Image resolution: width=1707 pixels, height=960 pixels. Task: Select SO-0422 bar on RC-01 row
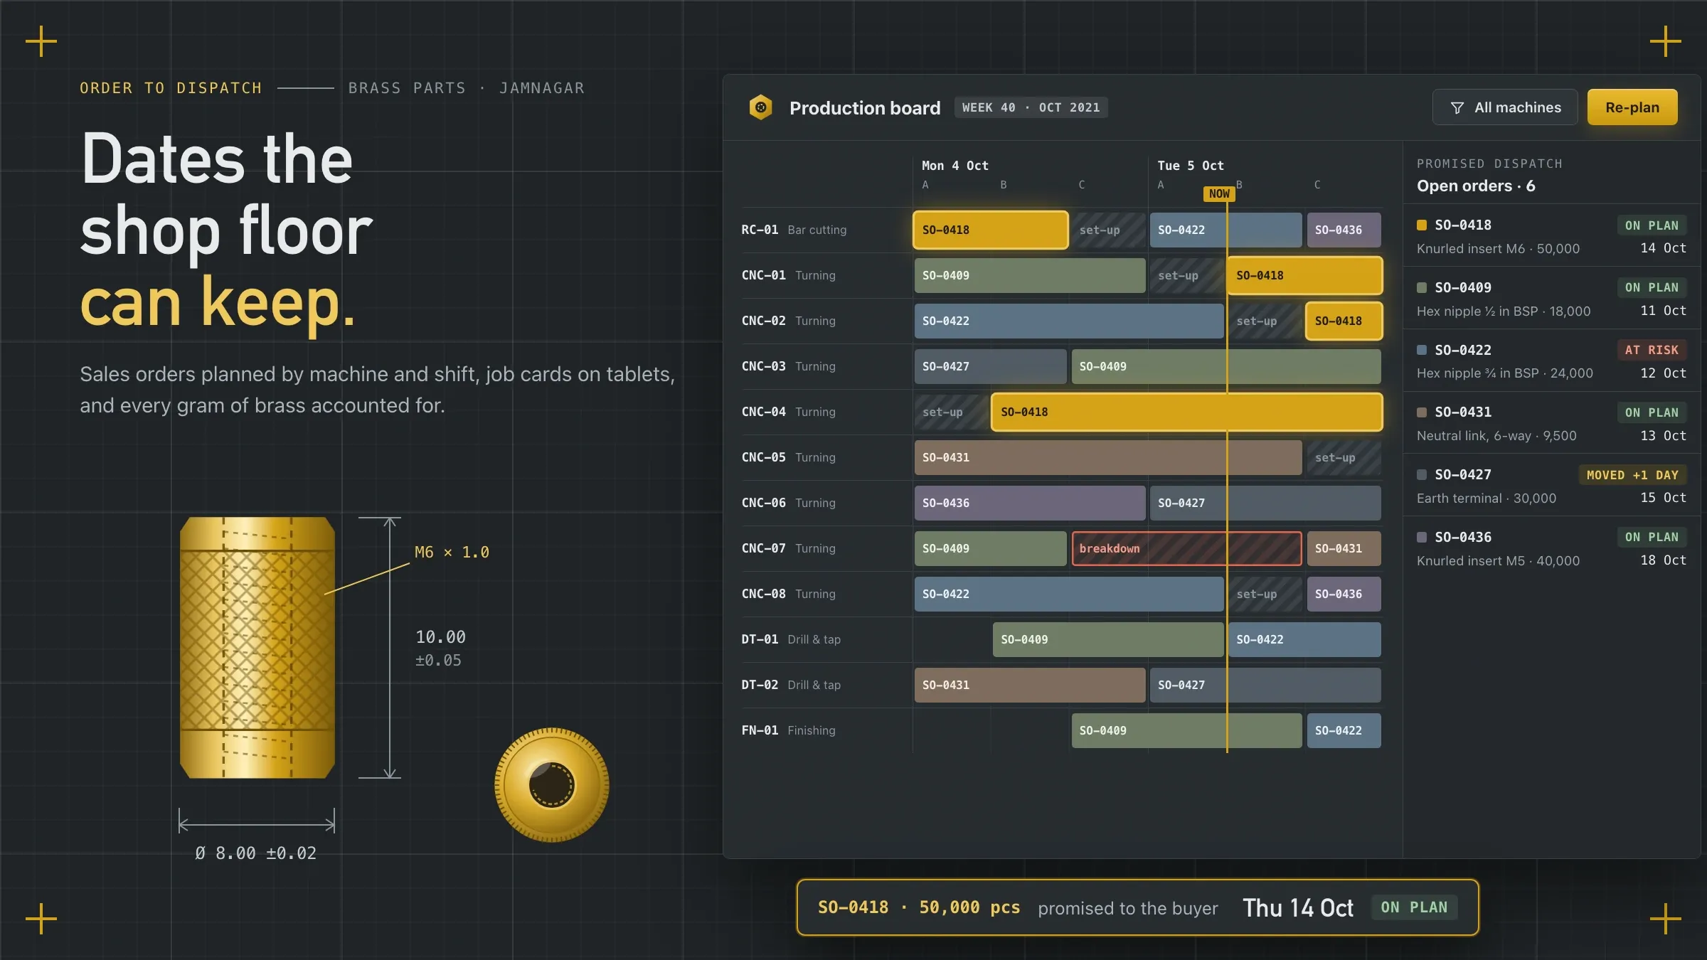coord(1226,230)
